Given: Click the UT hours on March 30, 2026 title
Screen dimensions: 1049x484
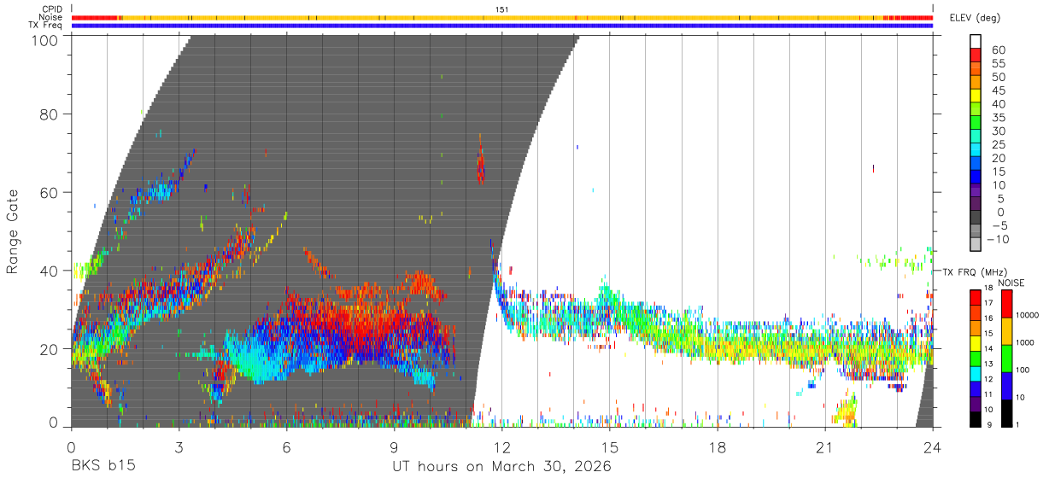Looking at the screenshot, I should point(501,468).
